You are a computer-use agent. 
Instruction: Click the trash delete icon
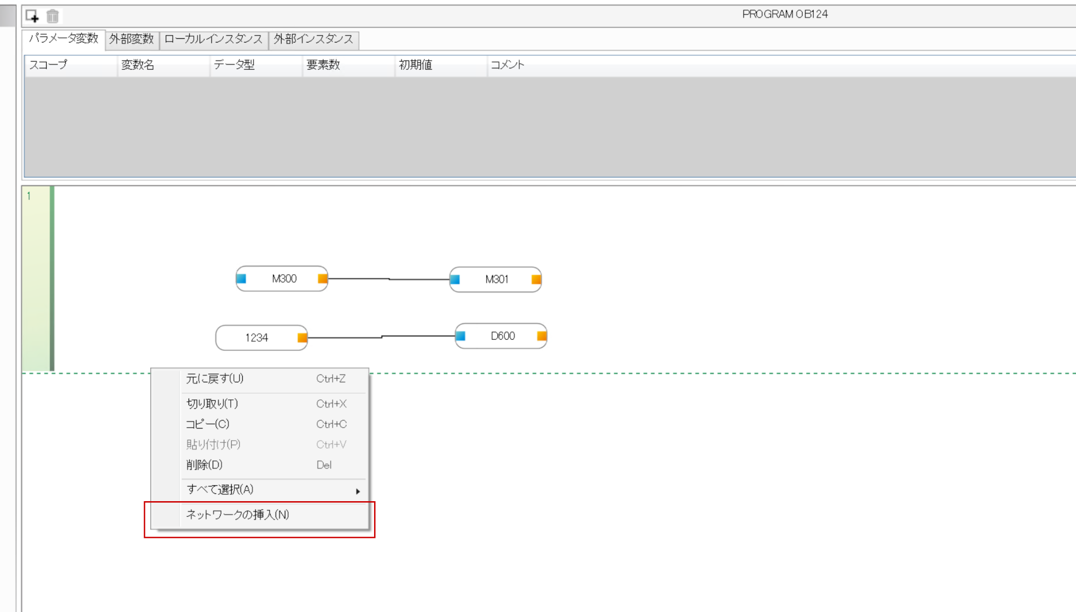[53, 16]
